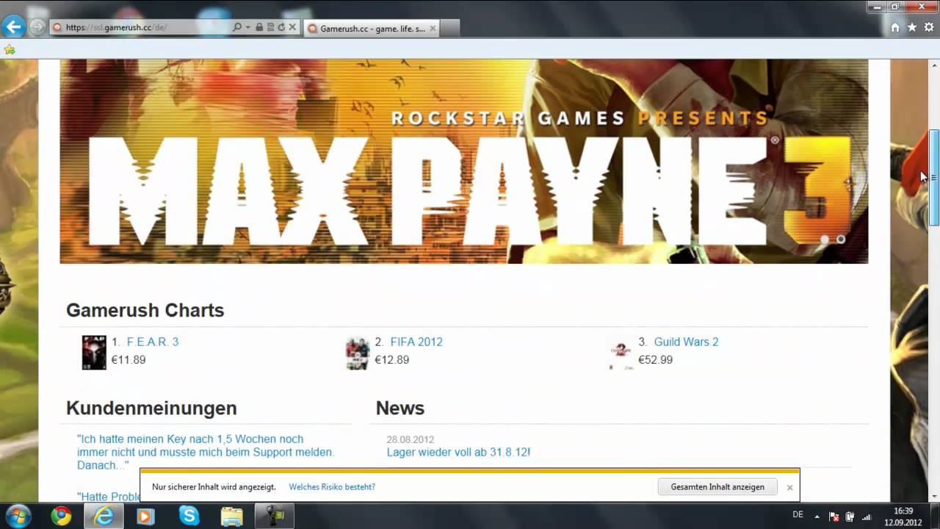The image size is (940, 529).
Task: Open Skype from the taskbar
Action: click(x=189, y=516)
